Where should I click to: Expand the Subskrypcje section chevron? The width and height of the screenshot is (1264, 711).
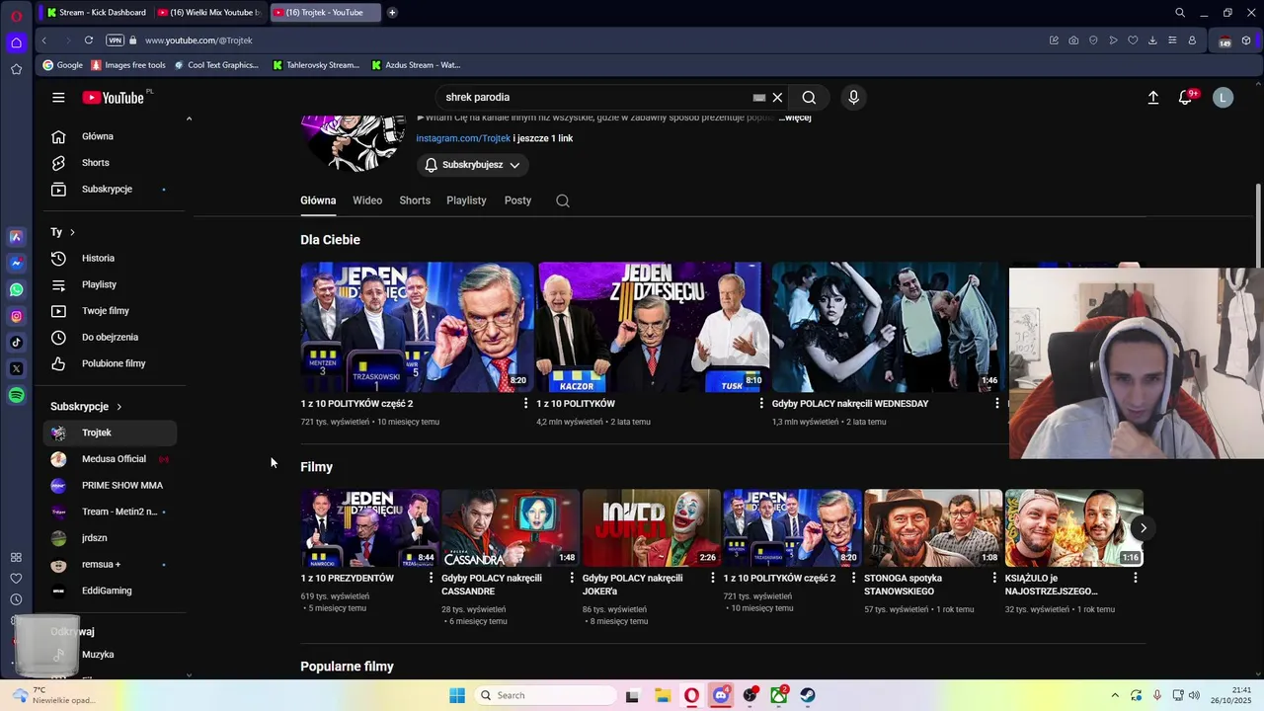tap(119, 407)
